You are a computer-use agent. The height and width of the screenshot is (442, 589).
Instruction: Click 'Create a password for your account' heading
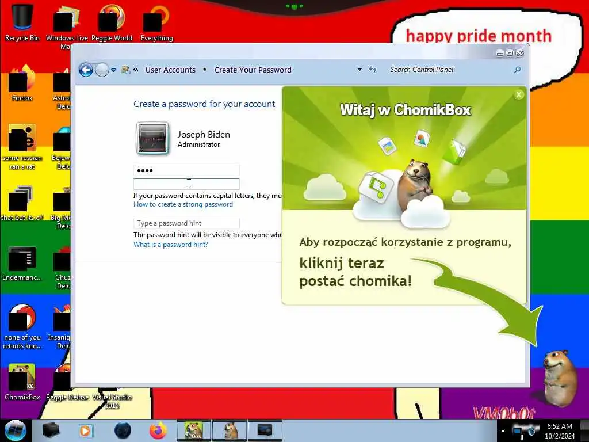click(204, 104)
